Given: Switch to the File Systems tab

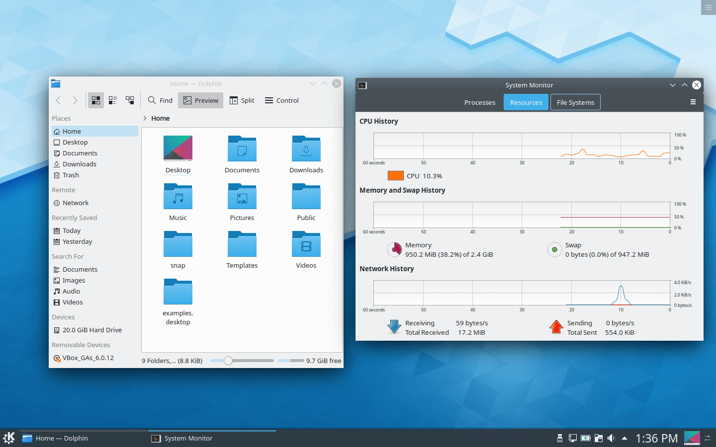Looking at the screenshot, I should tap(575, 102).
